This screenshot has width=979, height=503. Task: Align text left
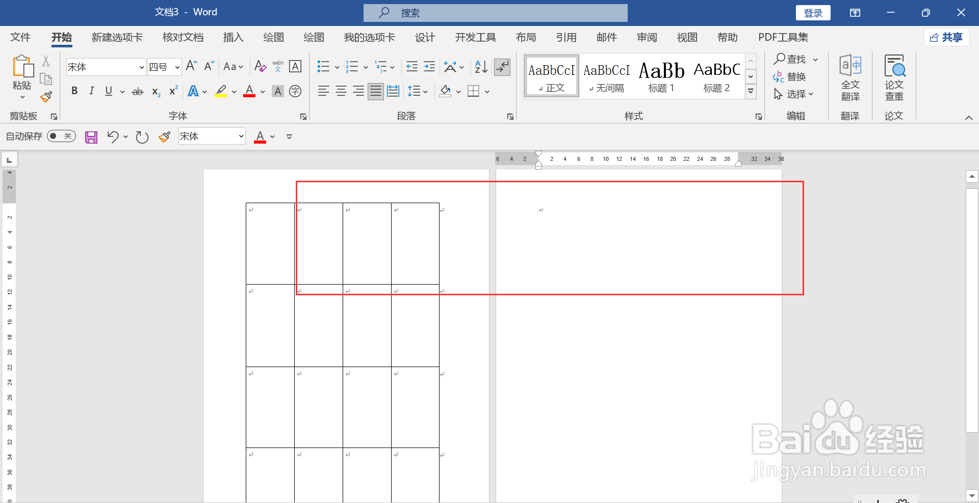coord(323,91)
